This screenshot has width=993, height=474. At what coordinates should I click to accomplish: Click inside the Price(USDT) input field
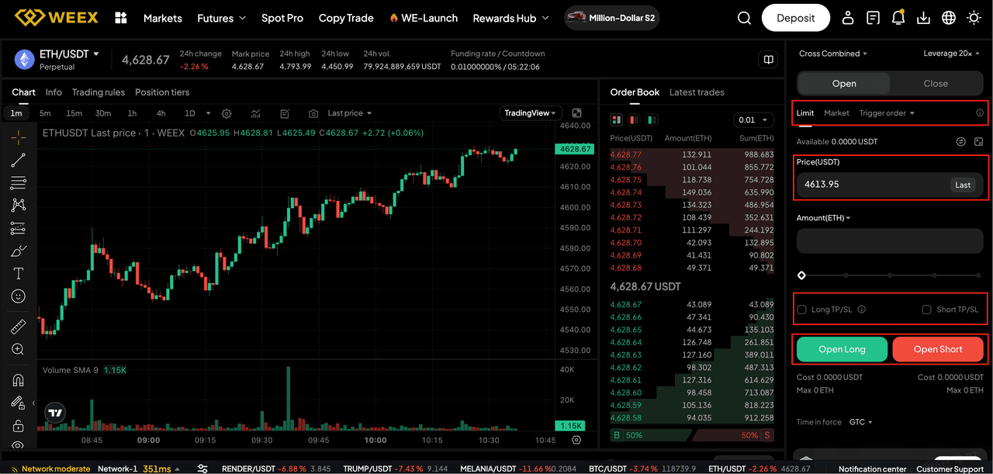(869, 185)
